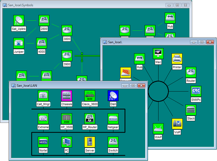Select the Call_Mngr icon
This screenshot has width=217, height=161.
[43, 95]
